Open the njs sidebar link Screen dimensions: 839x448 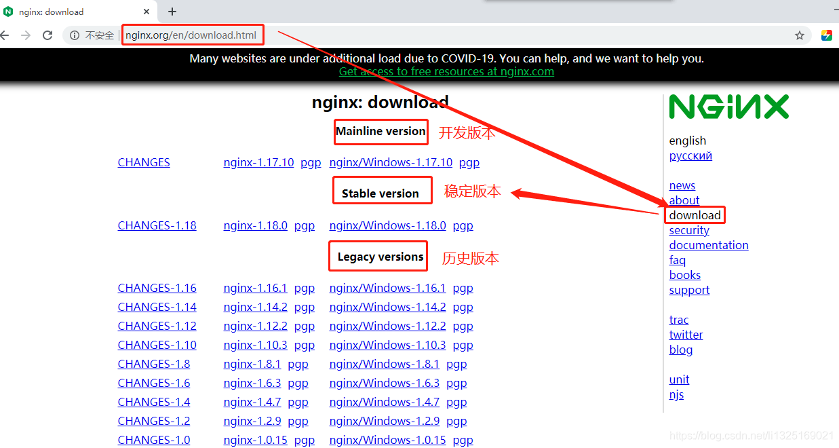pyautogui.click(x=676, y=394)
